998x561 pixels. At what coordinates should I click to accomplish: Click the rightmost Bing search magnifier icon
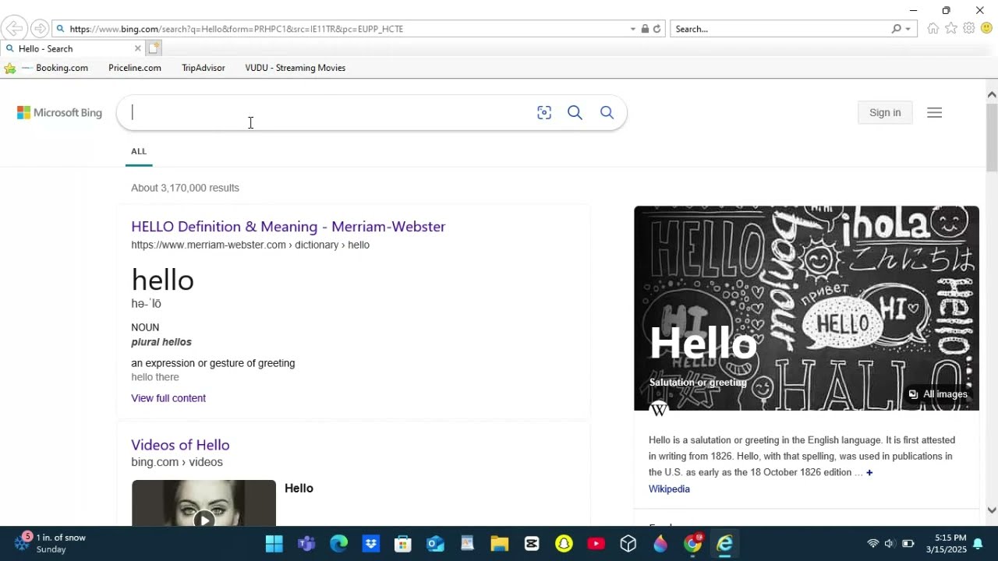pos(607,113)
